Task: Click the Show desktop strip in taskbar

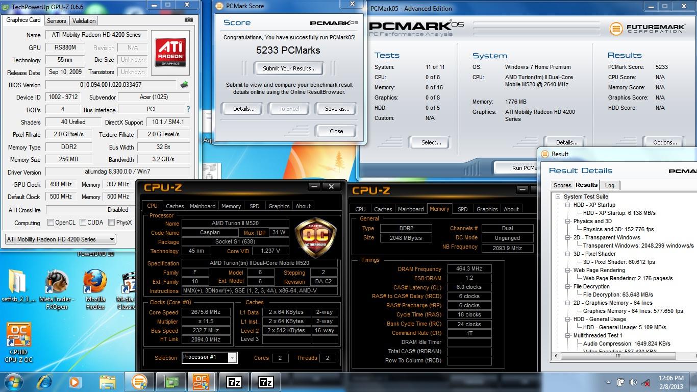Action: pos(693,382)
